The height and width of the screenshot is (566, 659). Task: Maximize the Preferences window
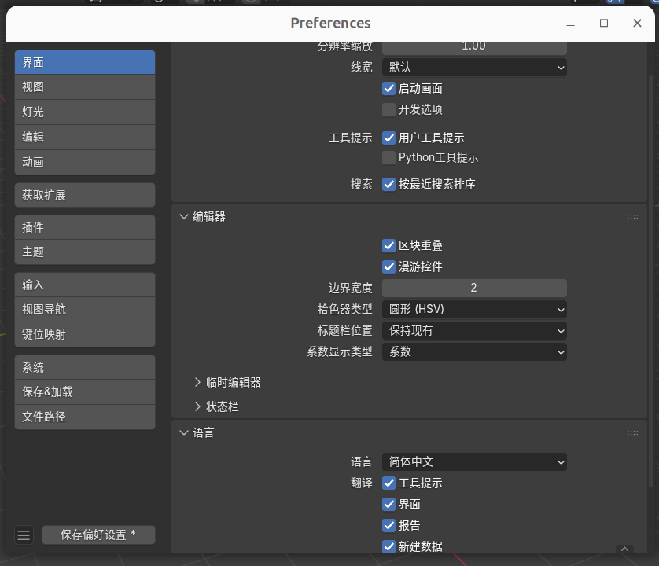pos(603,23)
